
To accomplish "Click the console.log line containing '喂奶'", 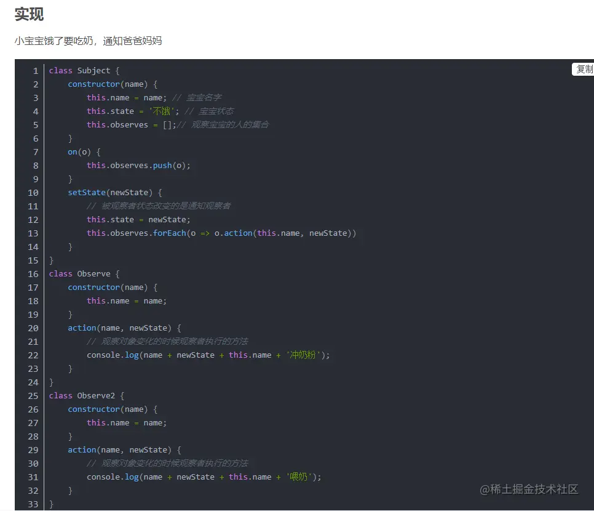I will [x=204, y=477].
